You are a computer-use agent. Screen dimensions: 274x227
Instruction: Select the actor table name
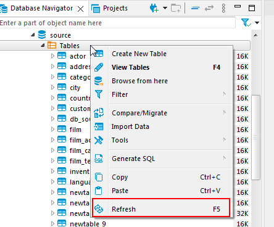click(x=78, y=56)
